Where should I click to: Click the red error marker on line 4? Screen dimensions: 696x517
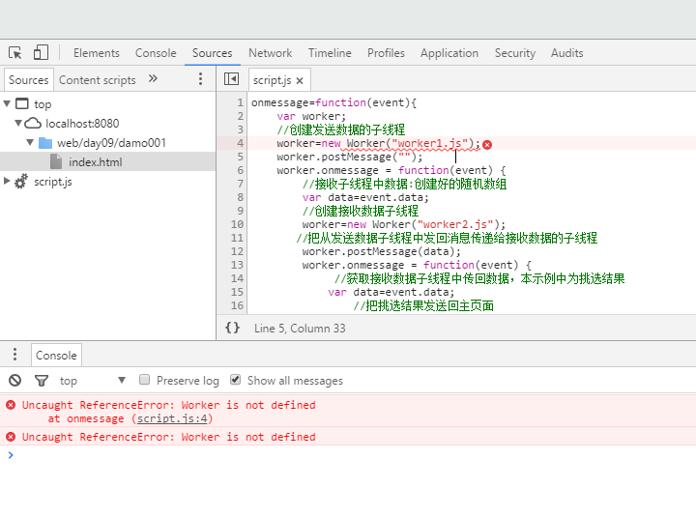487,145
